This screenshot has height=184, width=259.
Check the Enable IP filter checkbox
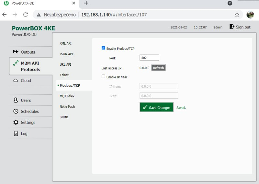coord(103,76)
